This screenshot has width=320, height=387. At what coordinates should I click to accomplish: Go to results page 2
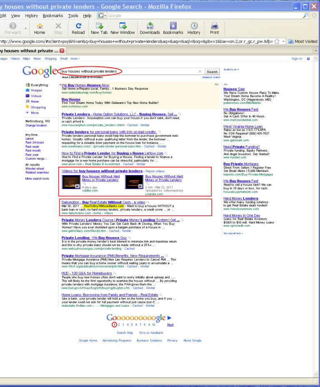point(119,325)
